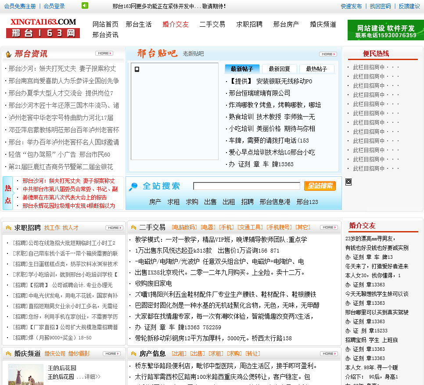Click 反馈建议 link
Screen dimensions: 424x385
pos(410,6)
